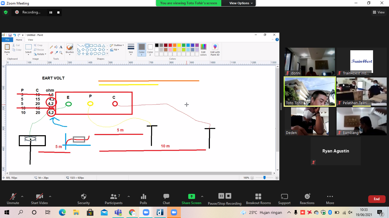The image size is (389, 218).
Task: Turn on video with Start Video
Action: pyautogui.click(x=39, y=199)
